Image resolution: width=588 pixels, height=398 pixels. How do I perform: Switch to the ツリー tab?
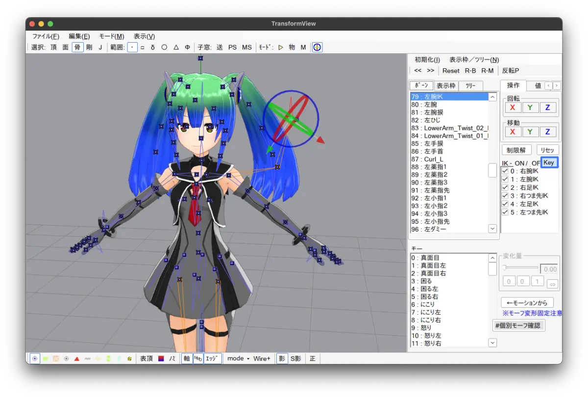[x=470, y=86]
